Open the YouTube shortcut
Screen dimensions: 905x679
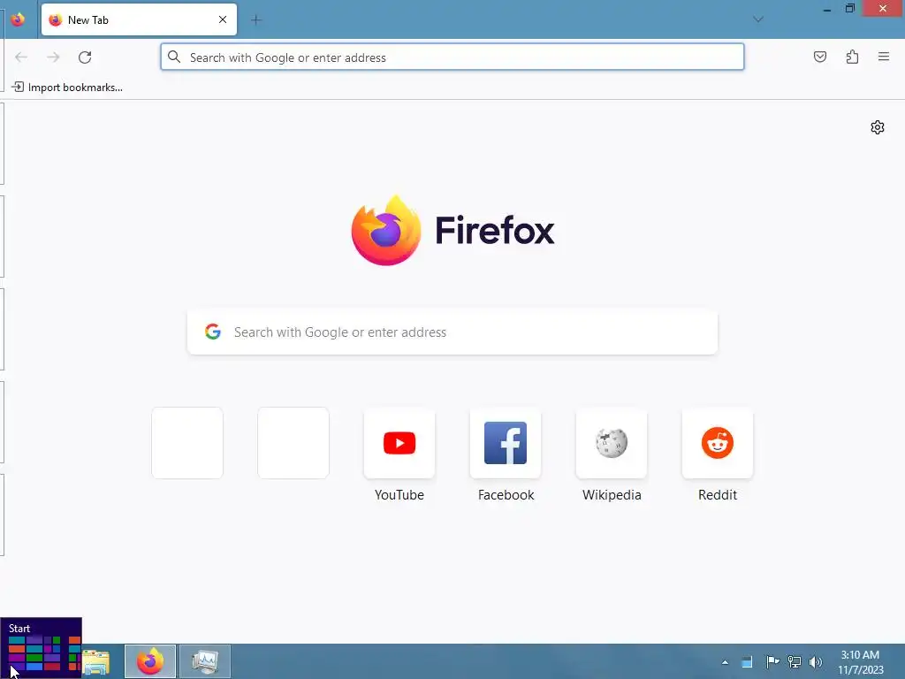[399, 443]
